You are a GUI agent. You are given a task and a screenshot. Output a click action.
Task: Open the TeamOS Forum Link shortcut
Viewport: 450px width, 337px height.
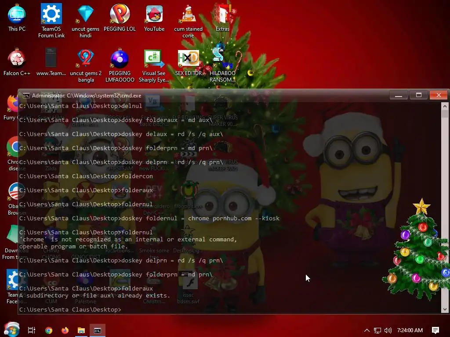coord(51,21)
